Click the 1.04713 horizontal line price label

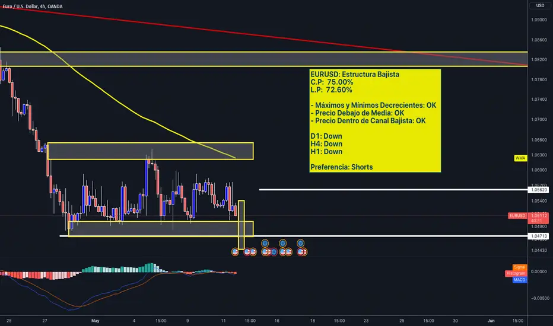(x=539, y=236)
